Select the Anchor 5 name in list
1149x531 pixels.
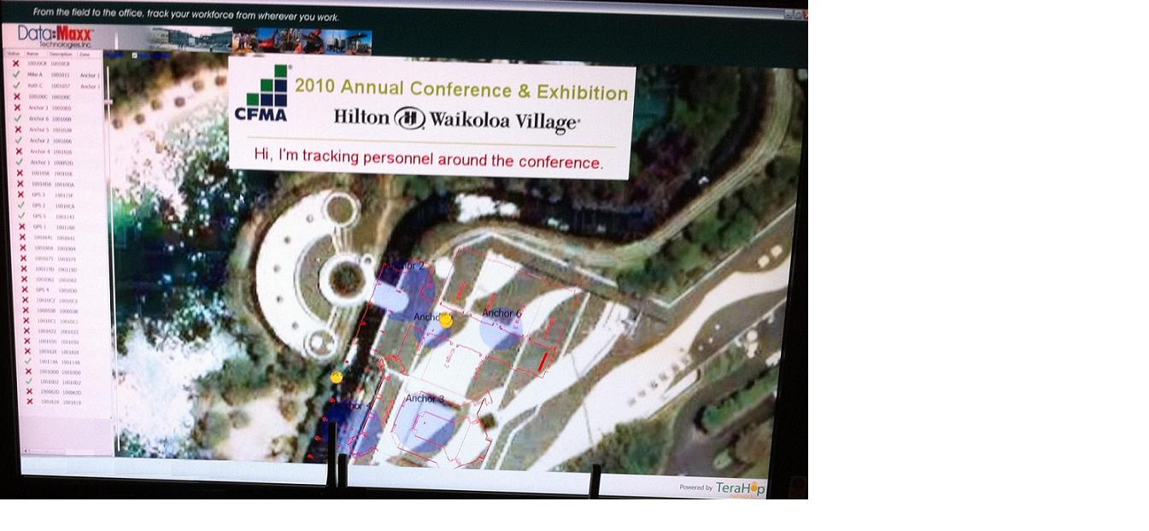coord(38,130)
